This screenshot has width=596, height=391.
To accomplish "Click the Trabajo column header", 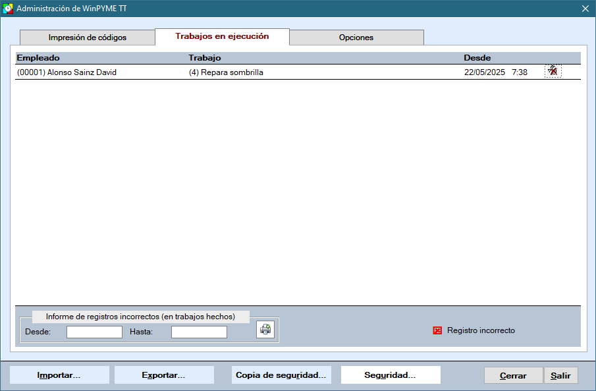I will click(205, 58).
